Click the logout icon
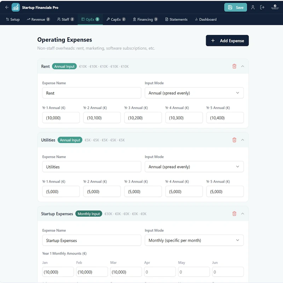 pos(262,7)
